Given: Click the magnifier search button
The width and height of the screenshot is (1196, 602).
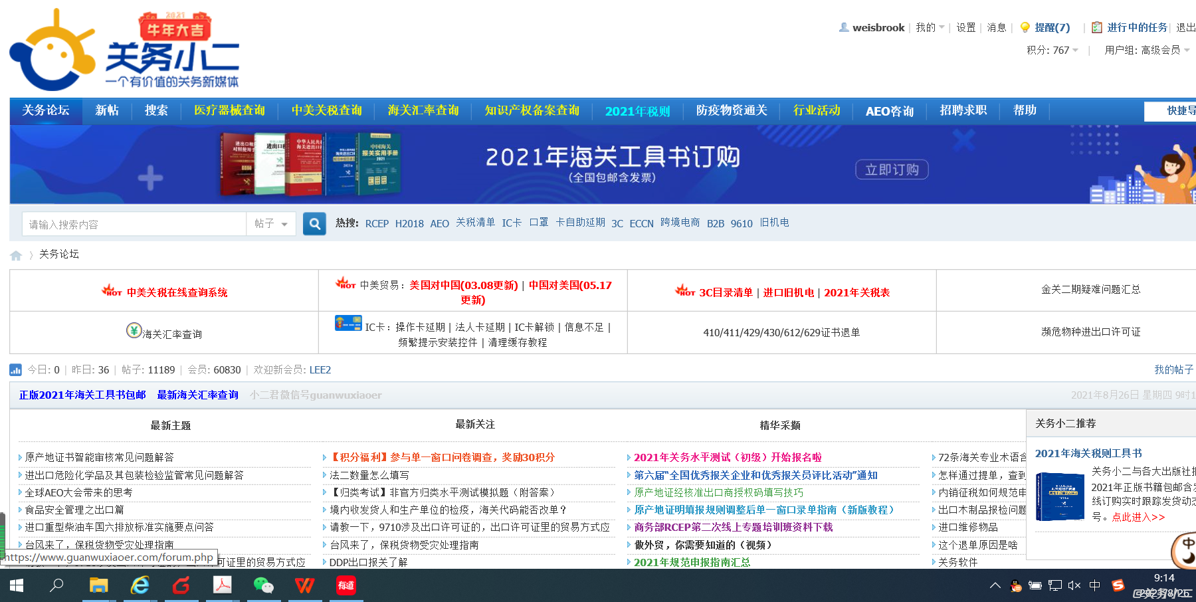Looking at the screenshot, I should pos(315,224).
